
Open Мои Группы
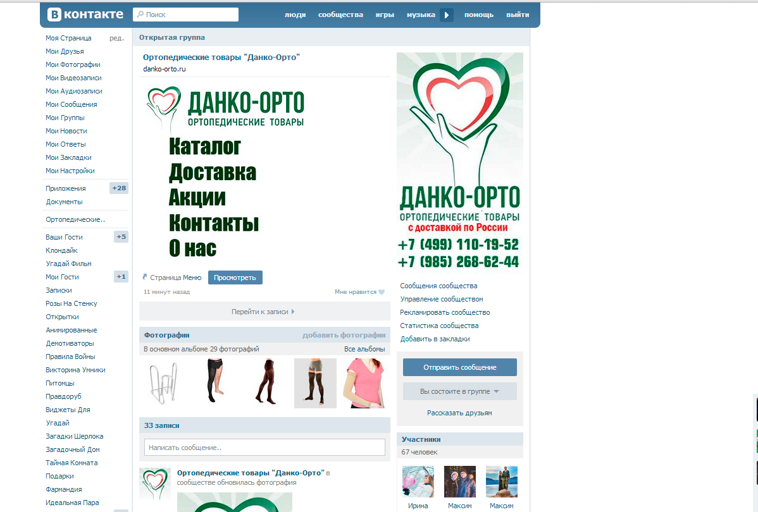[65, 118]
